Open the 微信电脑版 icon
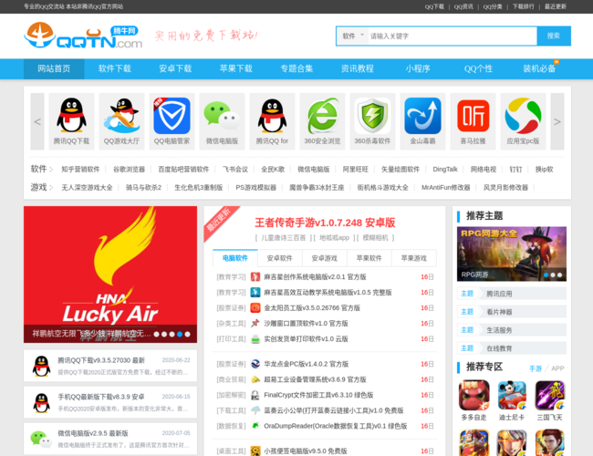593x456 pixels. point(222,114)
